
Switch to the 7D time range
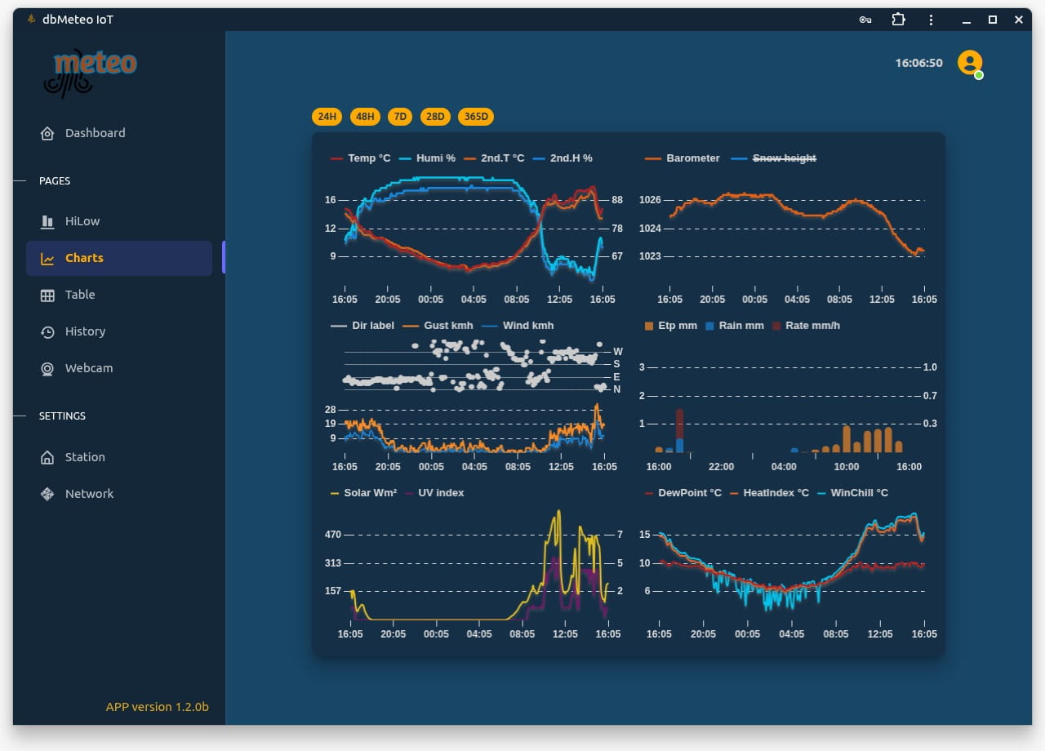click(400, 116)
